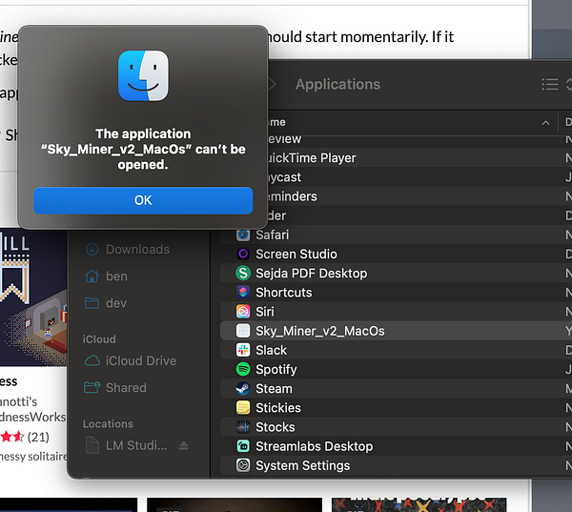Click the Locations sidebar section header
572x512 pixels.
tap(108, 423)
